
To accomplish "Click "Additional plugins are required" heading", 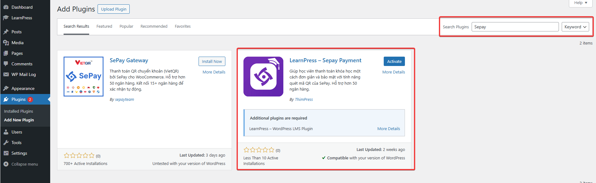I will 278,118.
